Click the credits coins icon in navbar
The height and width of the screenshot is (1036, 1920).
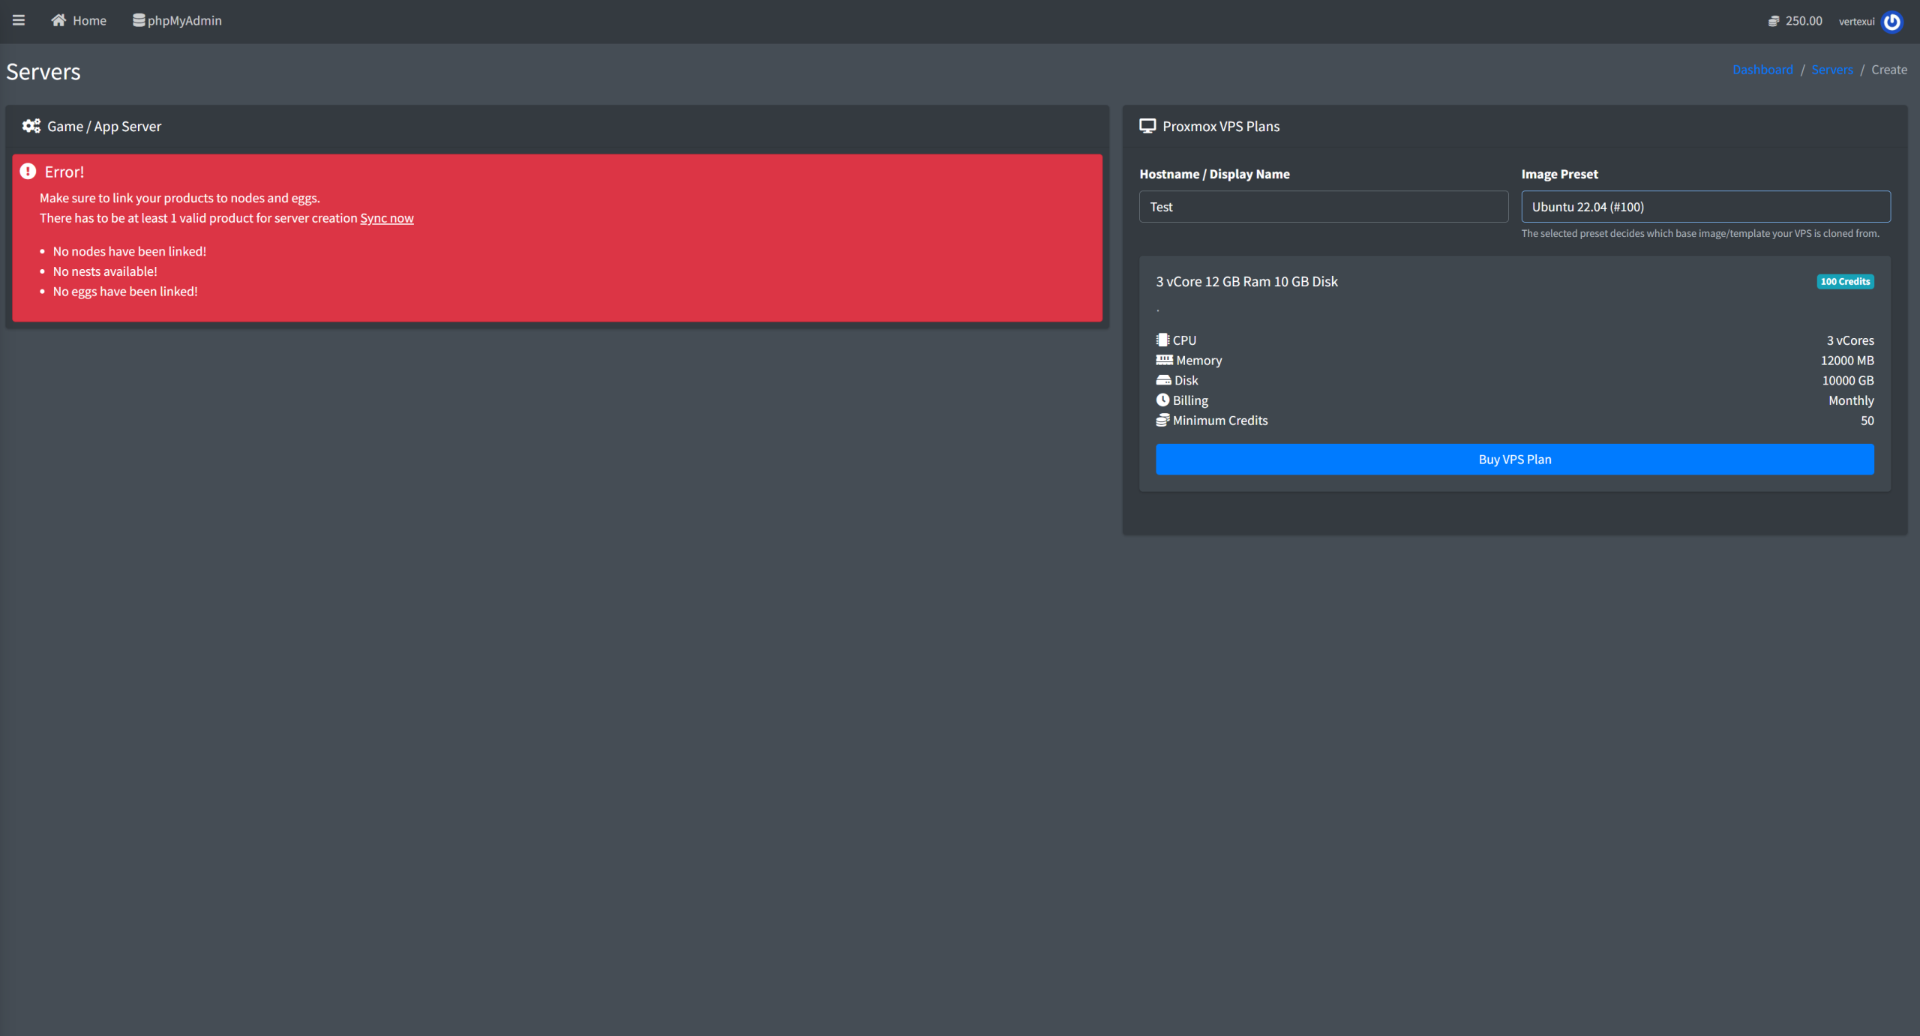[1774, 21]
